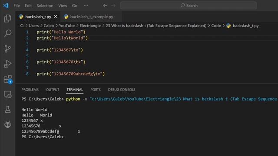The width and height of the screenshot is (278, 156).
Task: Open the Source Control view
Action: click(7, 49)
